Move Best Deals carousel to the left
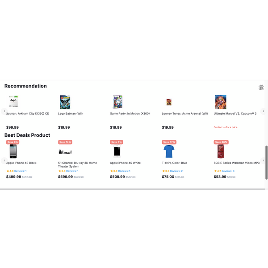Screen dimensions: 268x268 [4, 160]
